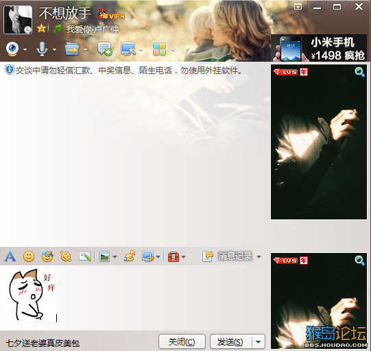Click the 关闭(C) button

click(x=182, y=342)
